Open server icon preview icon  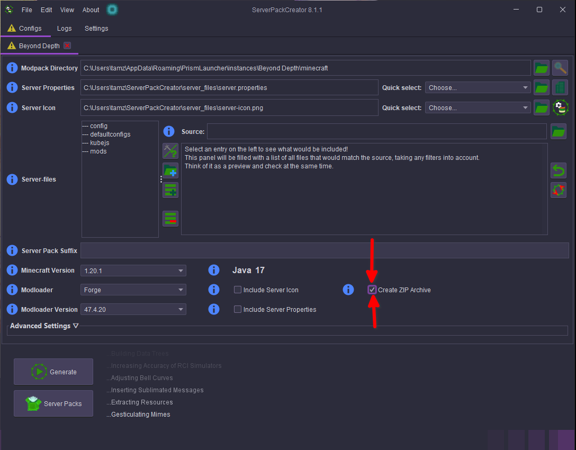[x=560, y=107]
